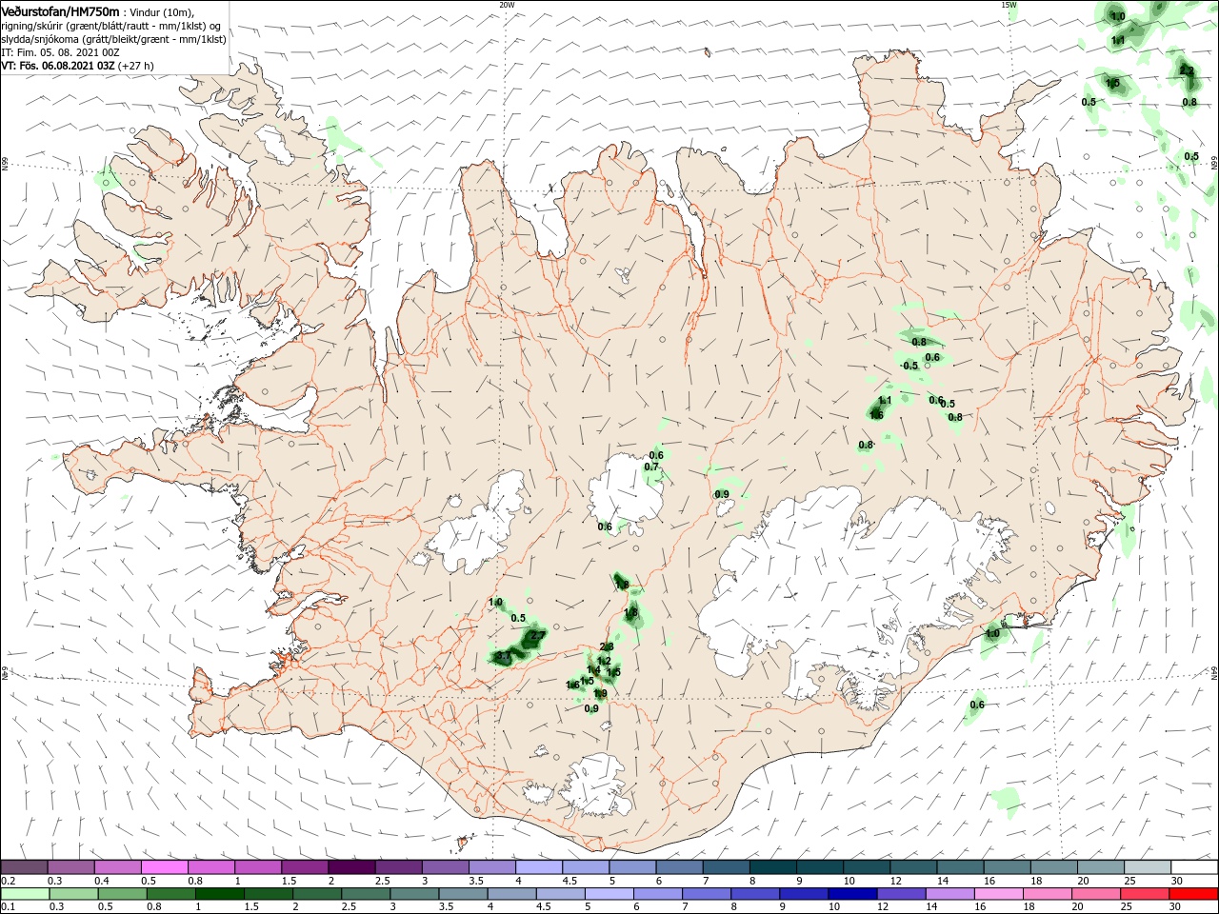The width and height of the screenshot is (1219, 914).
Task: Click the 1.2 precipitation value on the map
Action: (x=604, y=661)
